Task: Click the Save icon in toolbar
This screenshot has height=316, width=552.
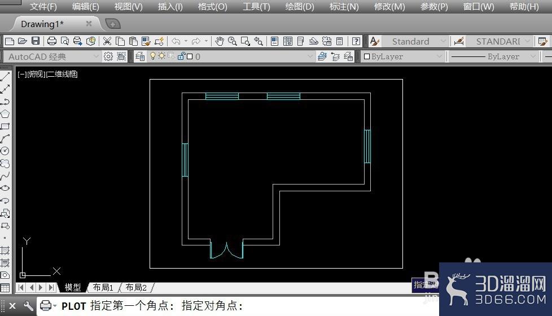Action: [35, 41]
